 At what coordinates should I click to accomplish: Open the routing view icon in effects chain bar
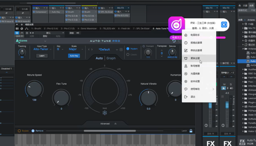pos(27,28)
